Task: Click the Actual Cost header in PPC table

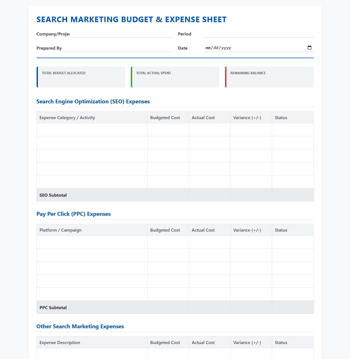Action: pyautogui.click(x=210, y=230)
